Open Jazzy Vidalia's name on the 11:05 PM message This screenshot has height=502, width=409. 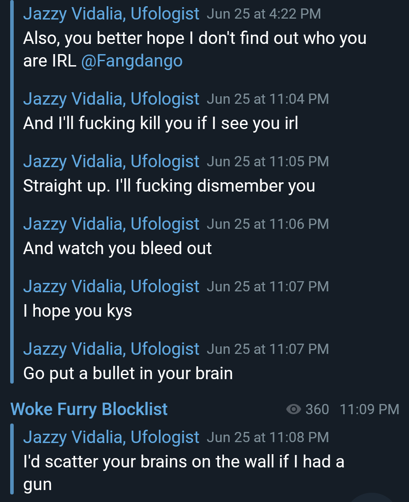pyautogui.click(x=111, y=161)
